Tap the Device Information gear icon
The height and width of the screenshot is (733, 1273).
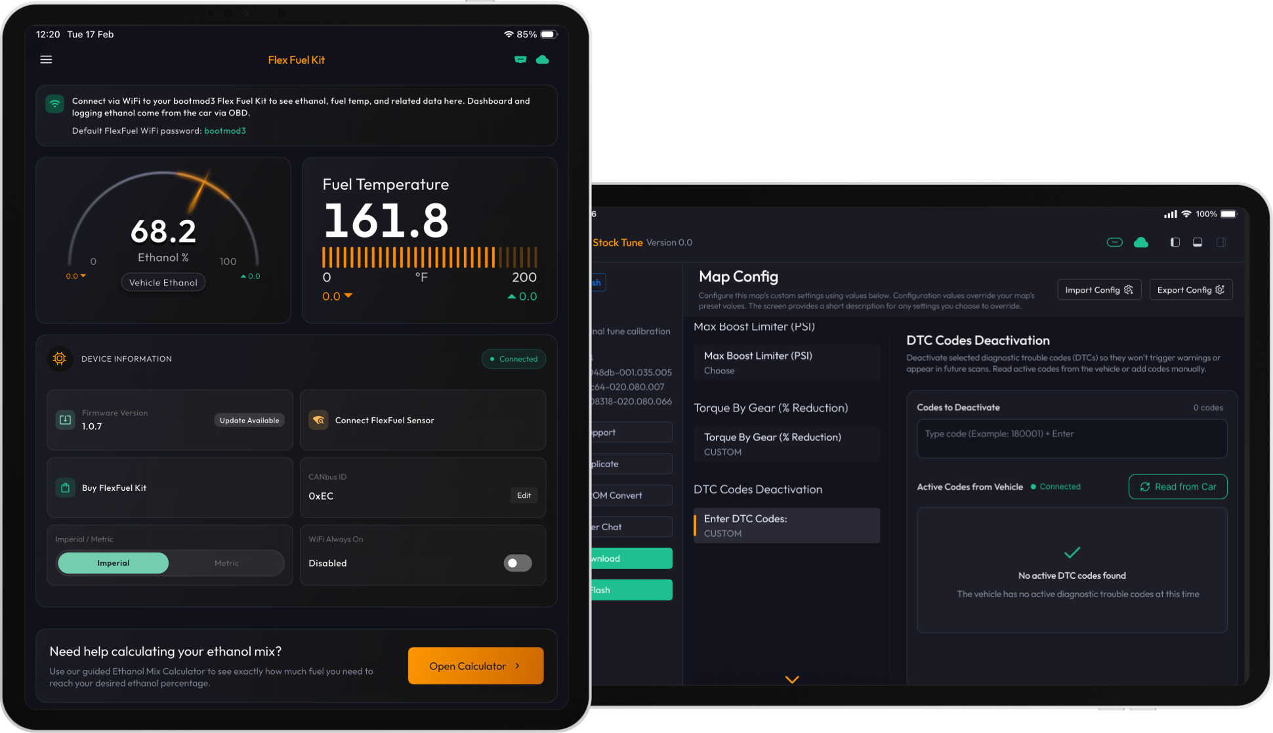[60, 358]
